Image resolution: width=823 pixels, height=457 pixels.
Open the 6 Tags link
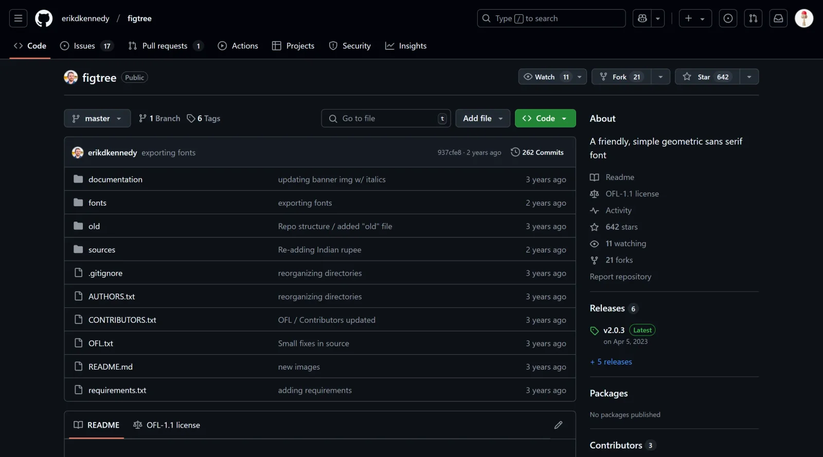coord(204,118)
